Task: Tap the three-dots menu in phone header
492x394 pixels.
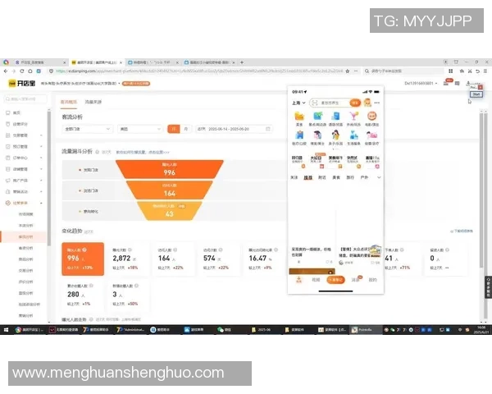Action: (377, 103)
